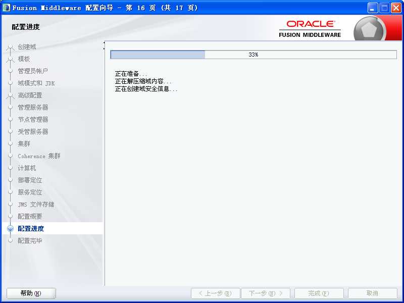Select the 服务定位 step

[x=30, y=192]
